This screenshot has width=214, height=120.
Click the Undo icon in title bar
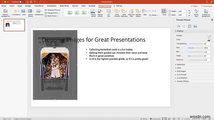coord(35,2)
